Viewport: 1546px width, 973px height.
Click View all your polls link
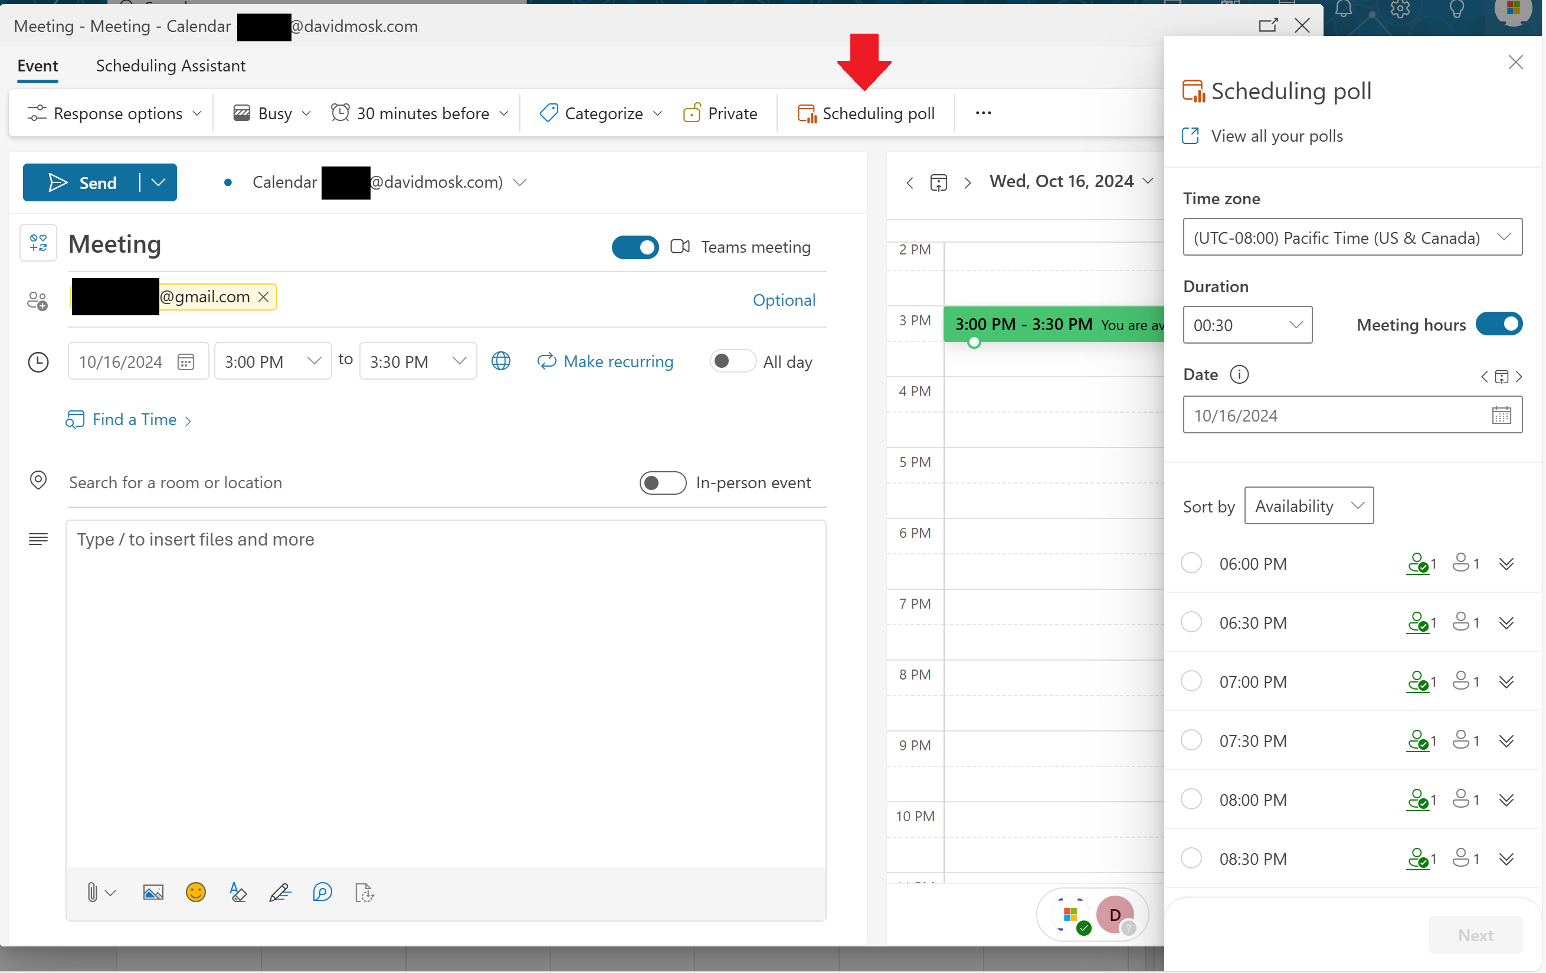(1262, 136)
